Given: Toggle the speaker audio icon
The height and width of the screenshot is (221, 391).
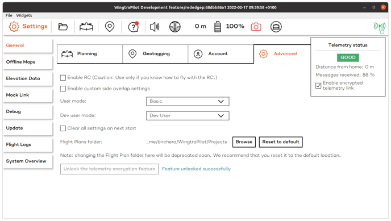Looking at the screenshot, I should (155, 27).
